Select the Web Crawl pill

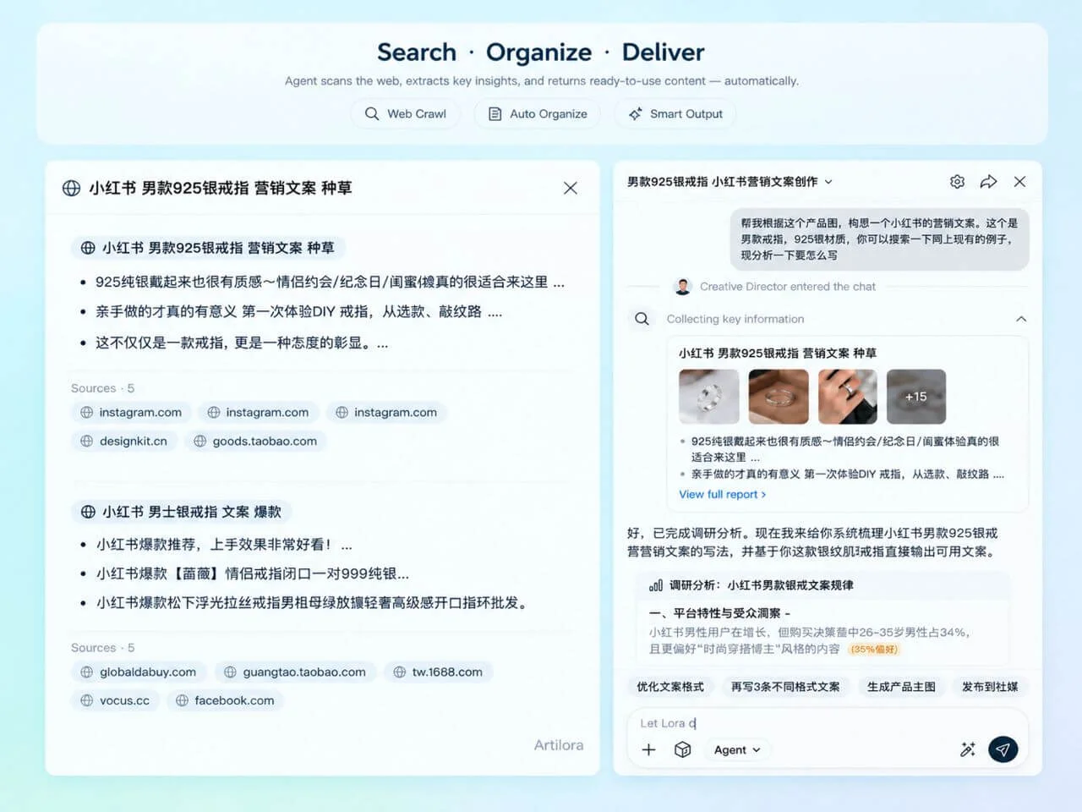(x=406, y=113)
